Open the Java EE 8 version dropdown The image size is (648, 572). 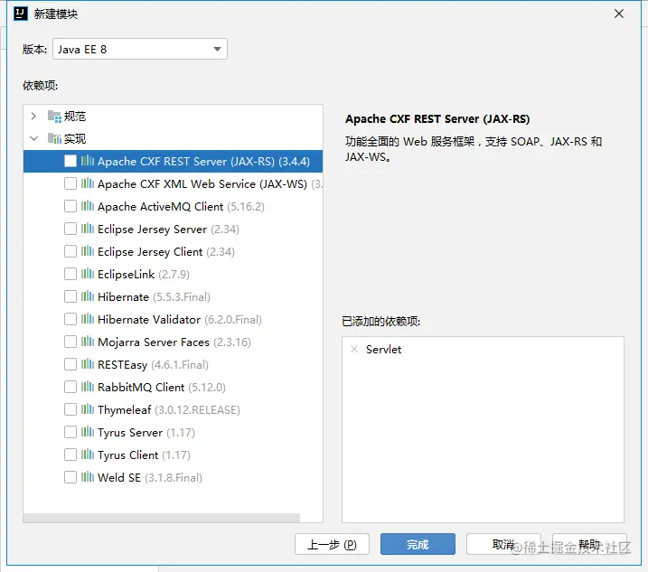140,49
